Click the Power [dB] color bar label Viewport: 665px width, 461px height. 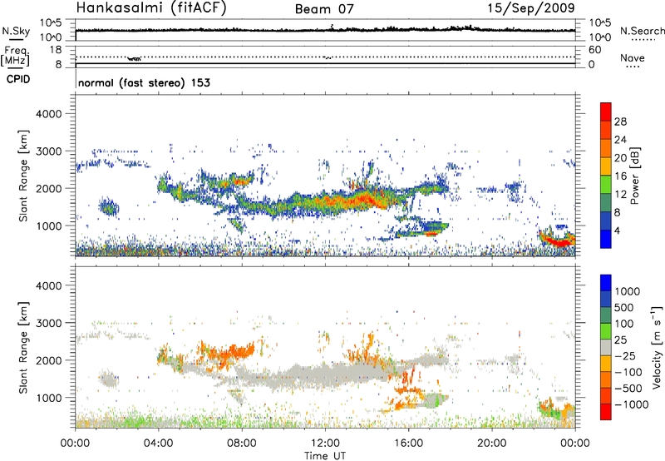click(634, 176)
